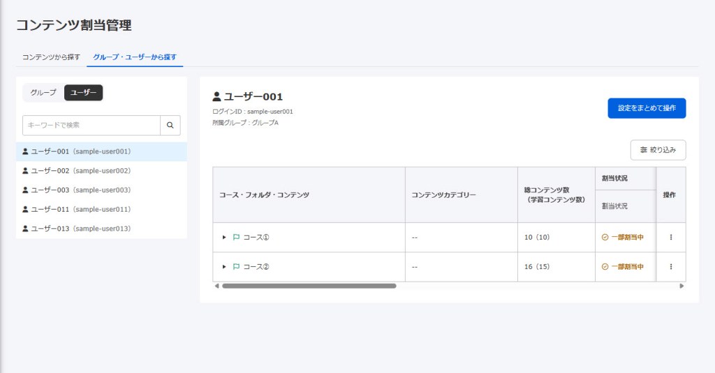This screenshot has width=715, height=373.
Task: Click the search magnifier icon button
Action: click(x=170, y=125)
